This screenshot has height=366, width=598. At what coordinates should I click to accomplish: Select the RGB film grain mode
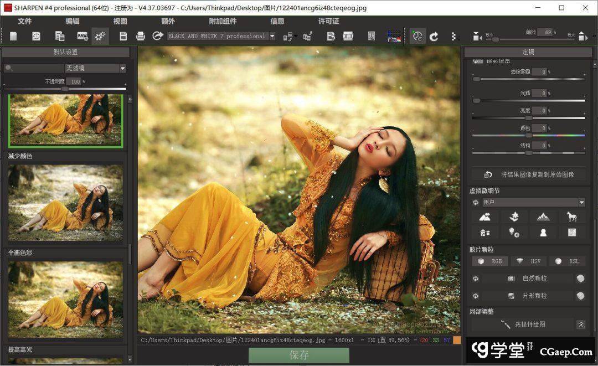pyautogui.click(x=490, y=261)
